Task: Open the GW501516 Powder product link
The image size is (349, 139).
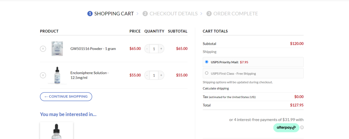Action: pos(93,49)
